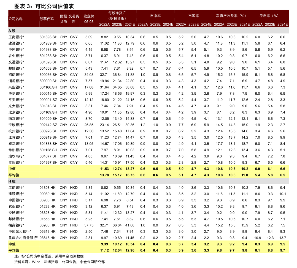Click the 公司名称 column header
This screenshot has height=268, width=297.
(x=15, y=19)
